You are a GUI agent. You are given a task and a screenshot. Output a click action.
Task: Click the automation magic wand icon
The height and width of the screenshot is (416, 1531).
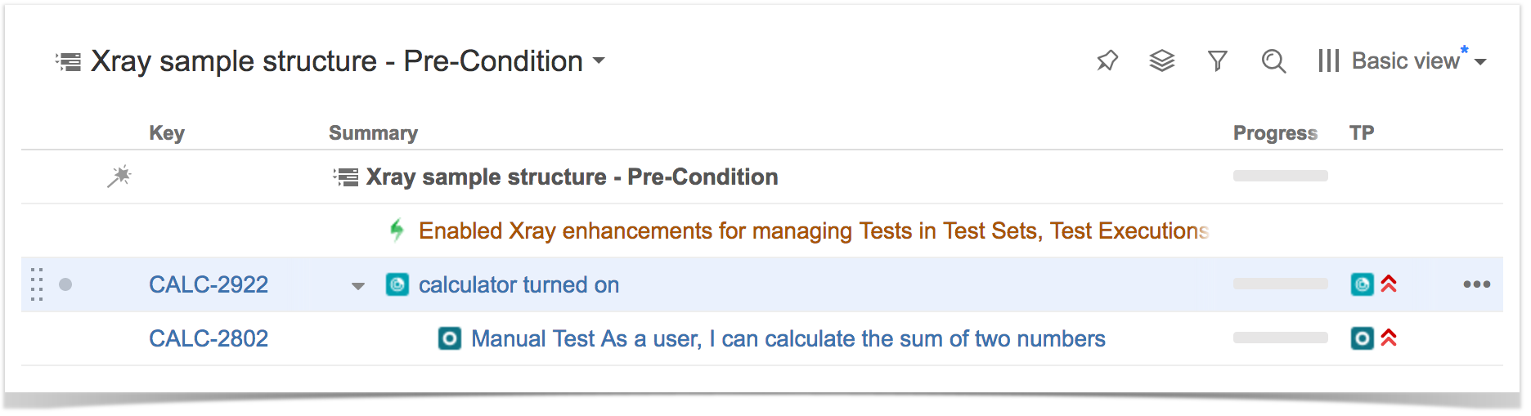tap(119, 177)
